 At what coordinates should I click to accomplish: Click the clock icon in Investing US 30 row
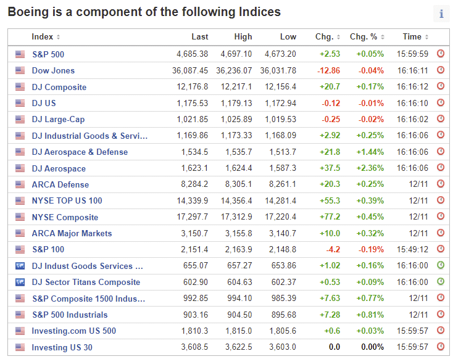(x=441, y=347)
